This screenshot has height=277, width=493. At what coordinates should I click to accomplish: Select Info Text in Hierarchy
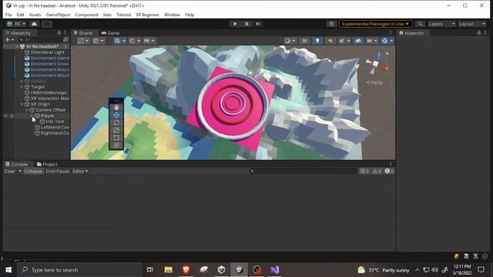click(x=55, y=122)
